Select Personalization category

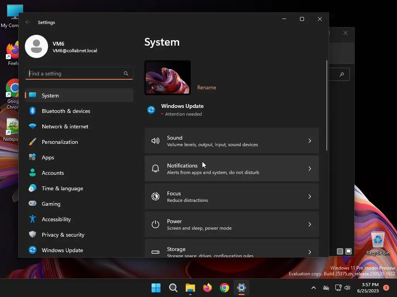[x=79, y=142]
